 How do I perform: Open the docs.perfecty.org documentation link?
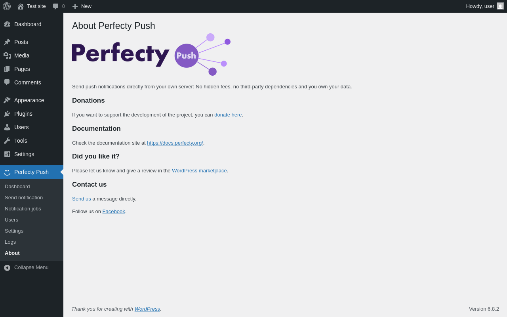pyautogui.click(x=175, y=143)
